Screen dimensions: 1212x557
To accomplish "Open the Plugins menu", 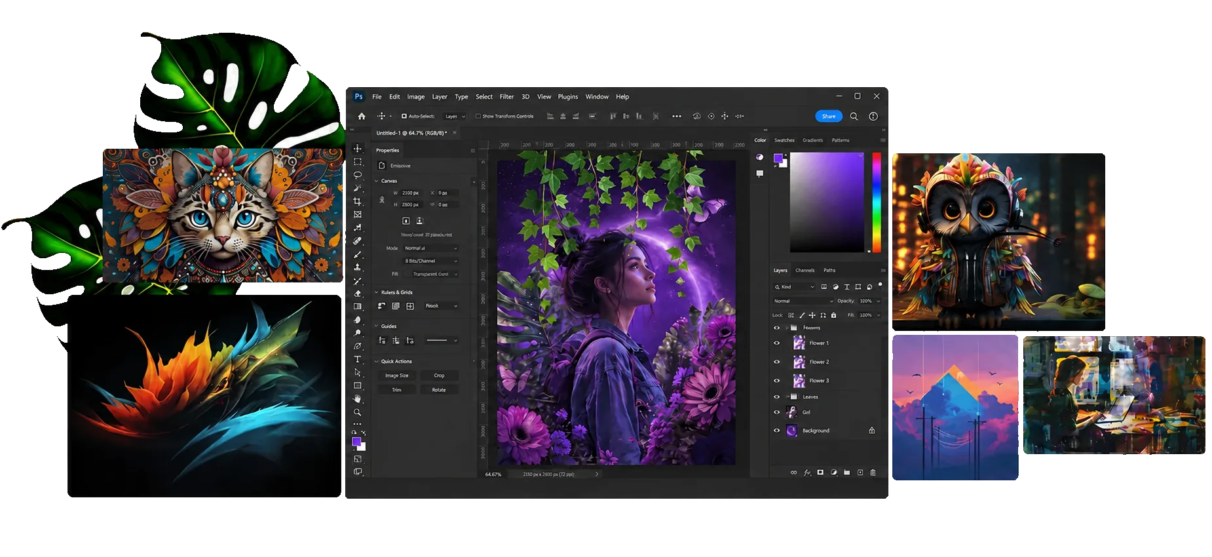I will [x=568, y=96].
